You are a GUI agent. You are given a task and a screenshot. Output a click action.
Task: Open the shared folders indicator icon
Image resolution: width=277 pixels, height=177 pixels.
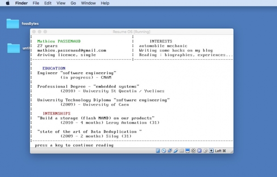click(x=181, y=151)
